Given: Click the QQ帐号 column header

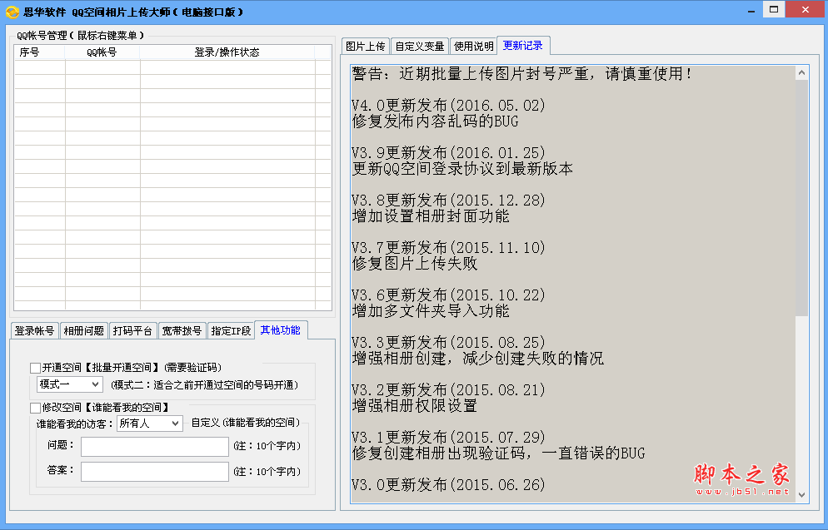Looking at the screenshot, I should (102, 52).
